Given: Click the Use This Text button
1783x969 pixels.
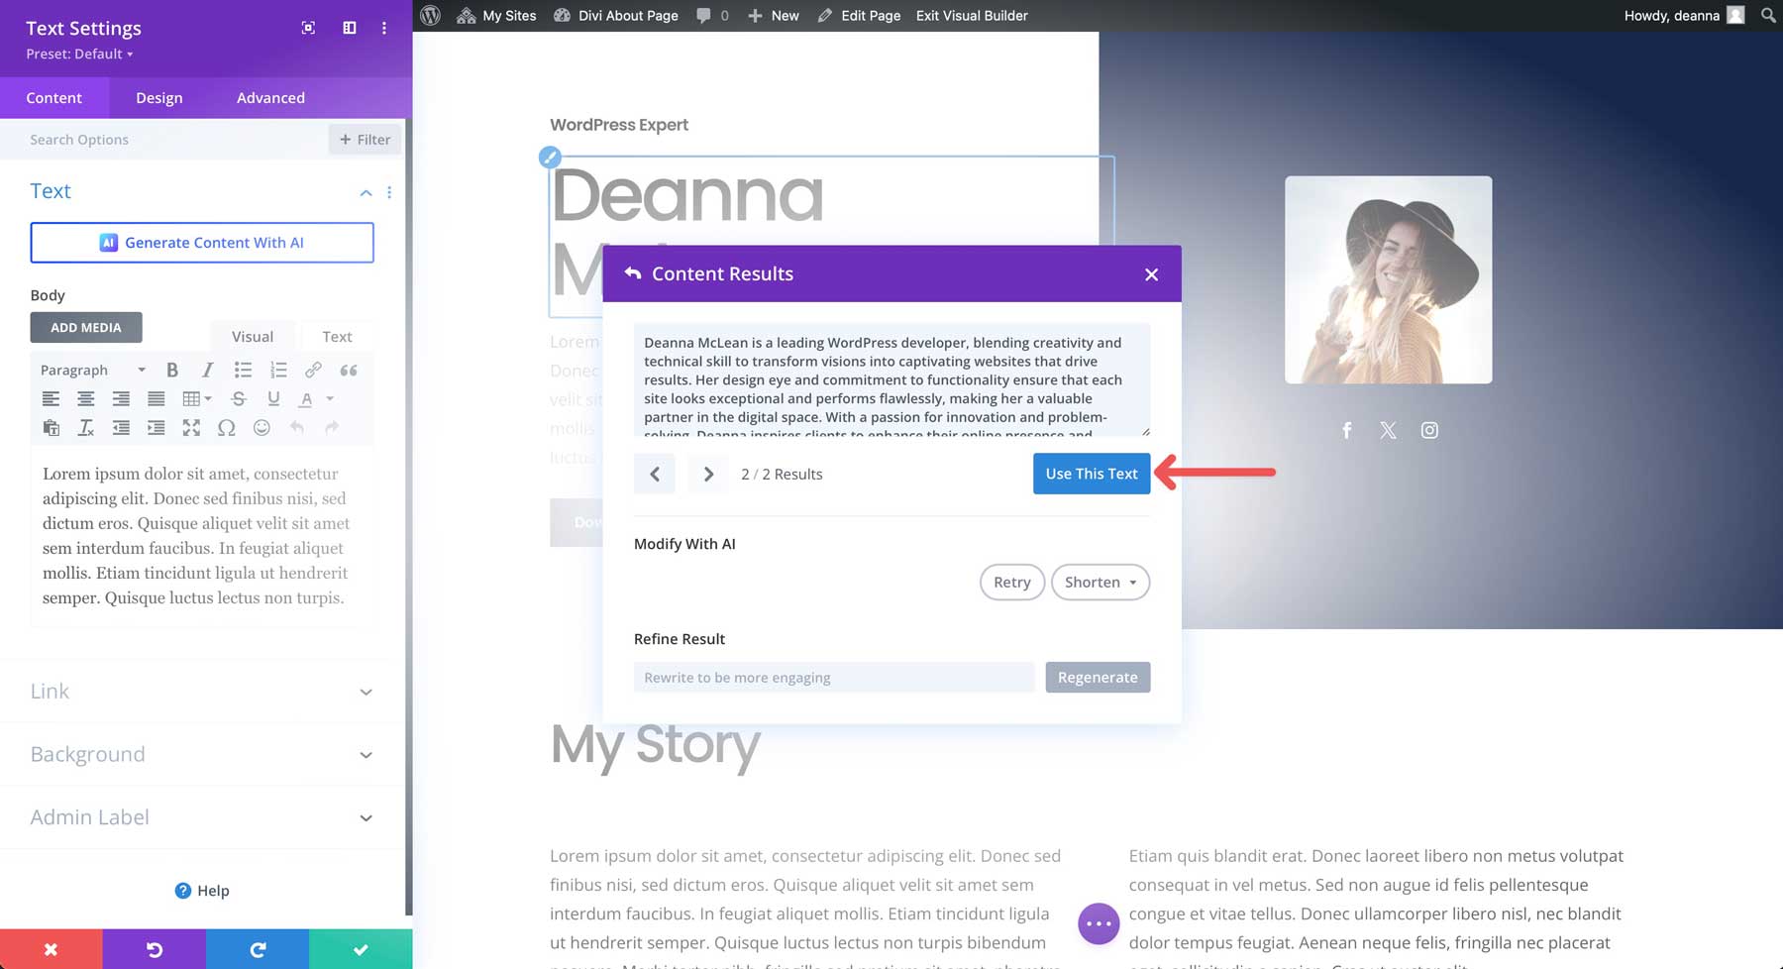Looking at the screenshot, I should [1091, 474].
